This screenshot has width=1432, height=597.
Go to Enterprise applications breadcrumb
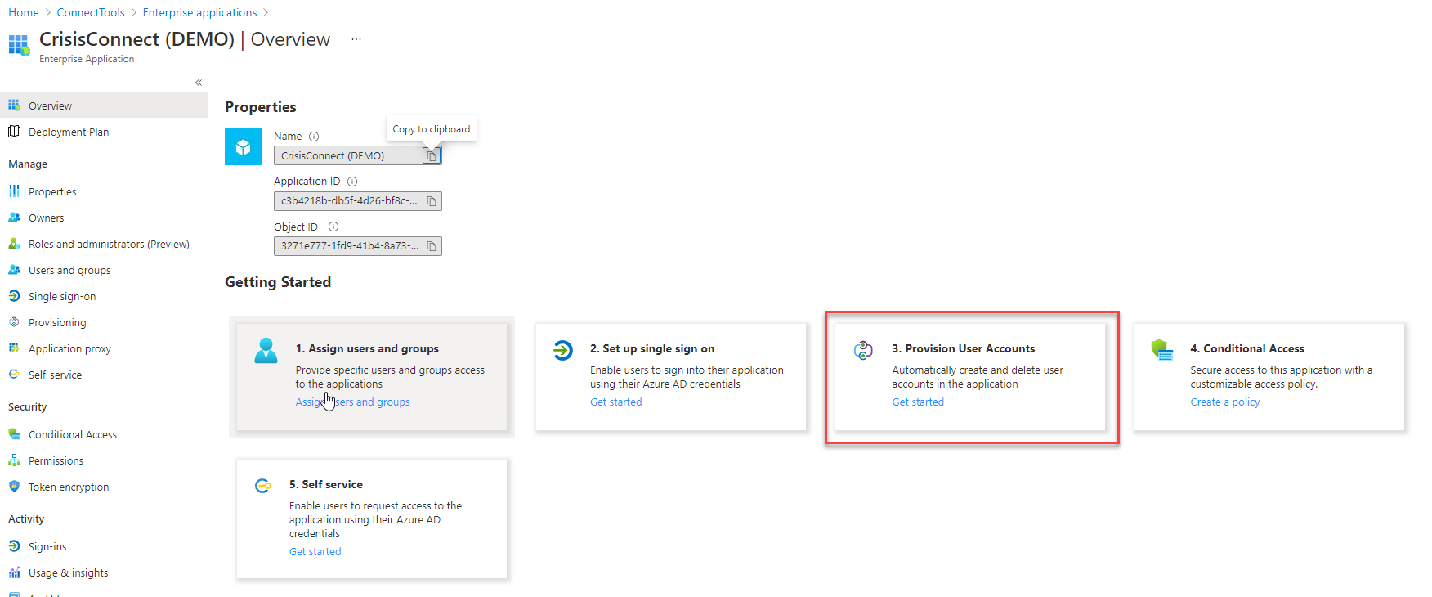coord(199,12)
